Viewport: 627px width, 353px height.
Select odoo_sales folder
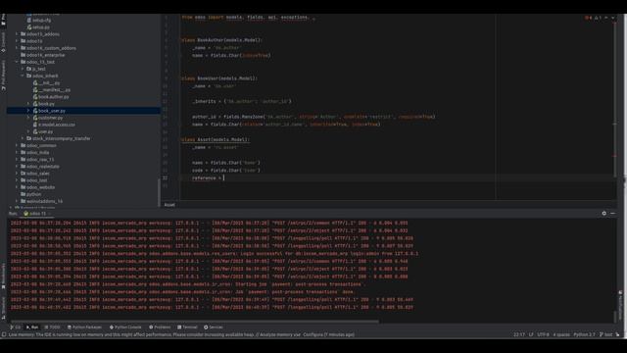[38, 174]
